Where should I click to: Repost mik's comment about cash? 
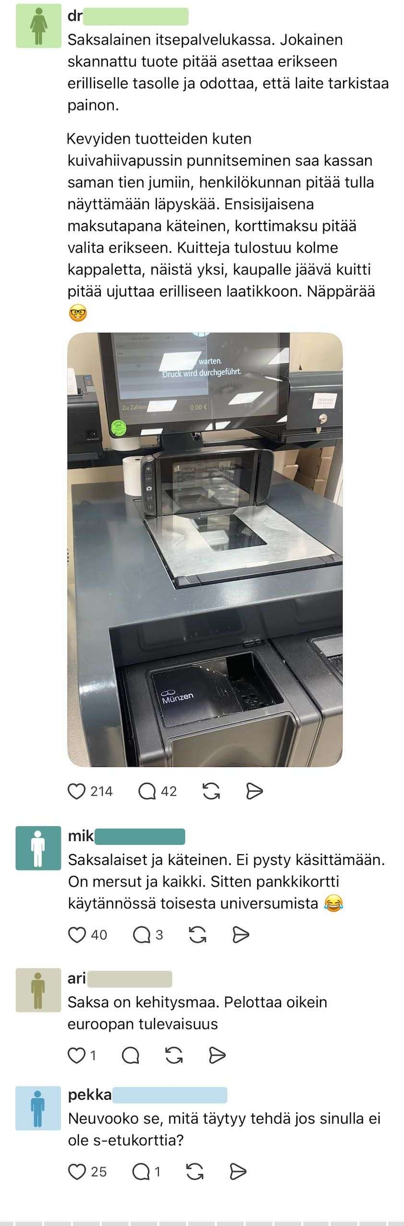[198, 935]
